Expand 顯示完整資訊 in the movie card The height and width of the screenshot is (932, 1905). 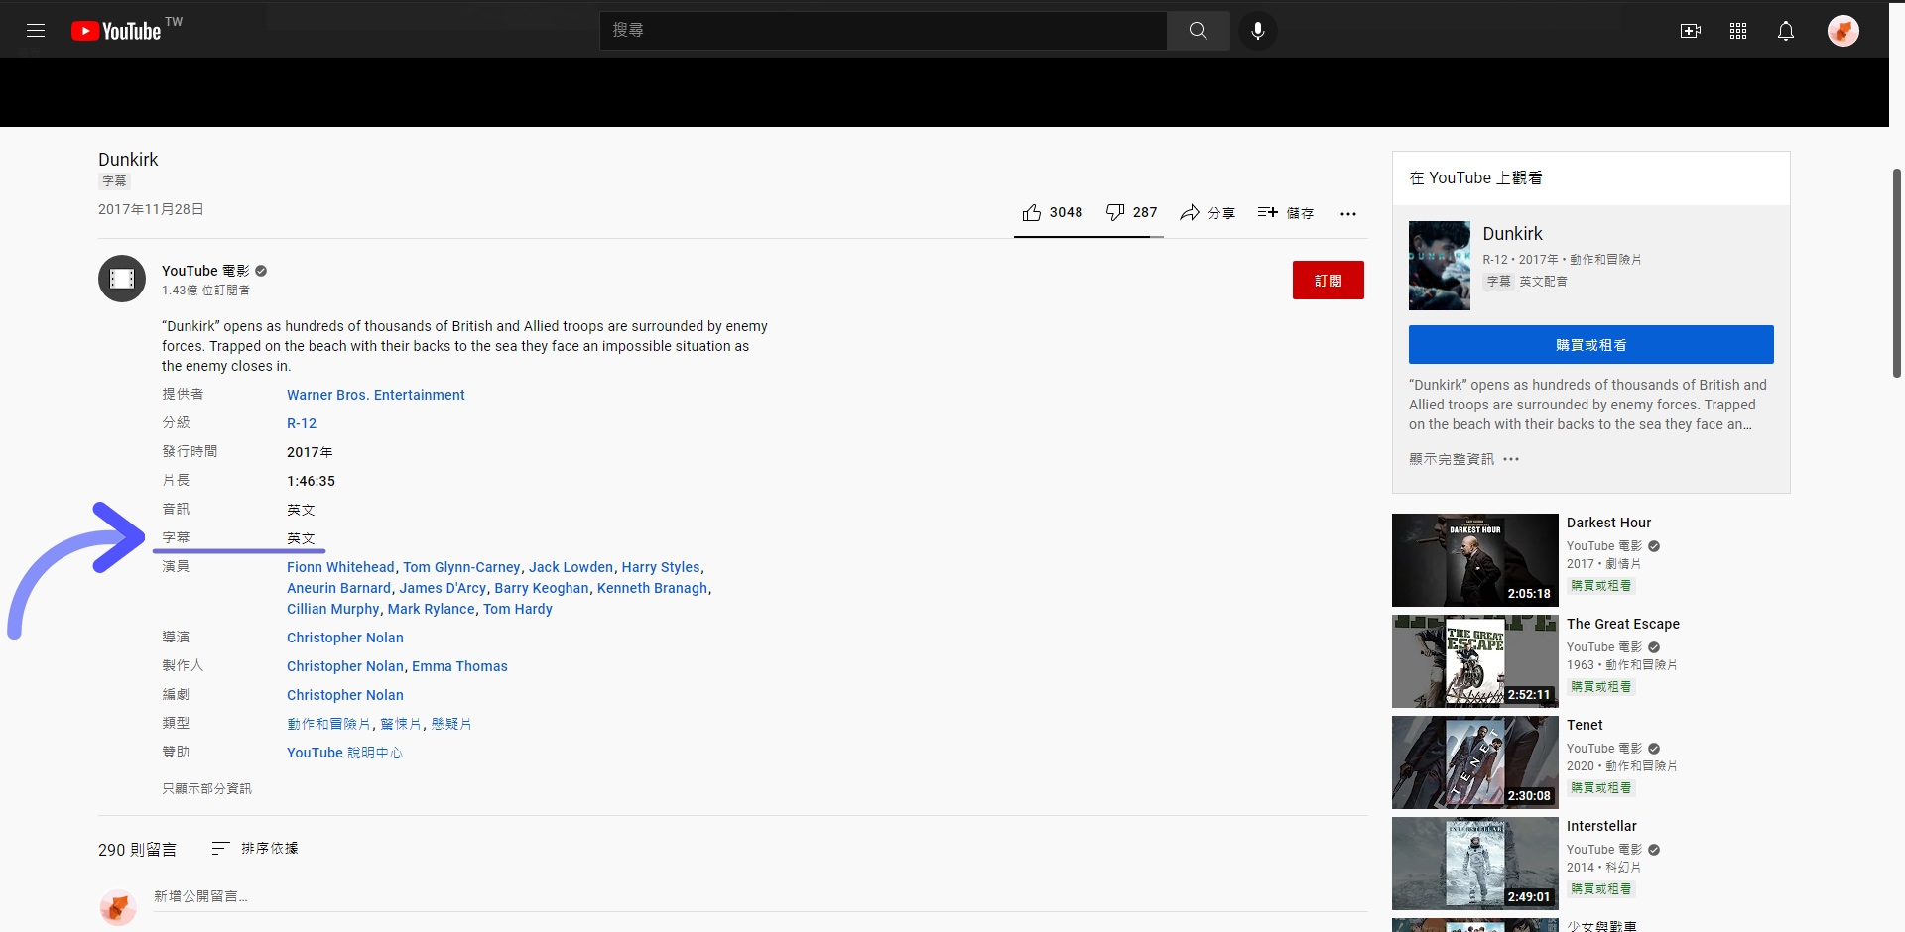1452,459
